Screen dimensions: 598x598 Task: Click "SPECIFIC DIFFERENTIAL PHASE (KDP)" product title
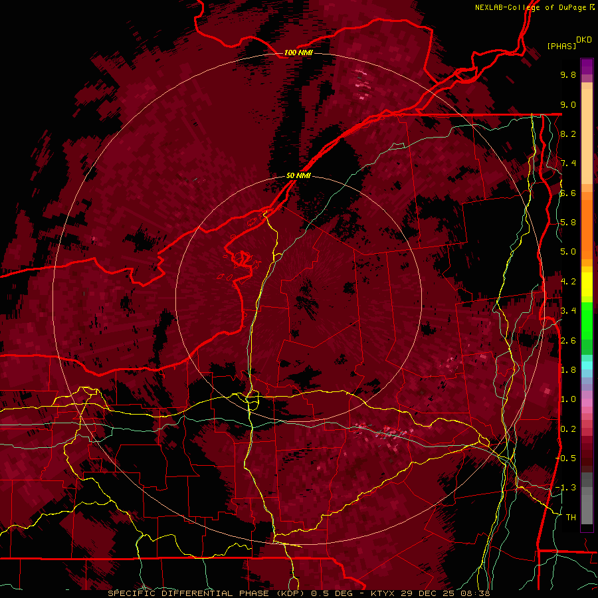207,593
